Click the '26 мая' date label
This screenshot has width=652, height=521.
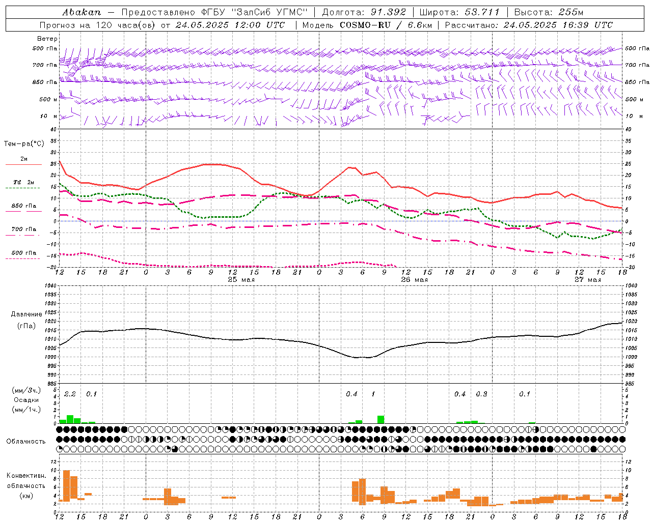coord(415,280)
